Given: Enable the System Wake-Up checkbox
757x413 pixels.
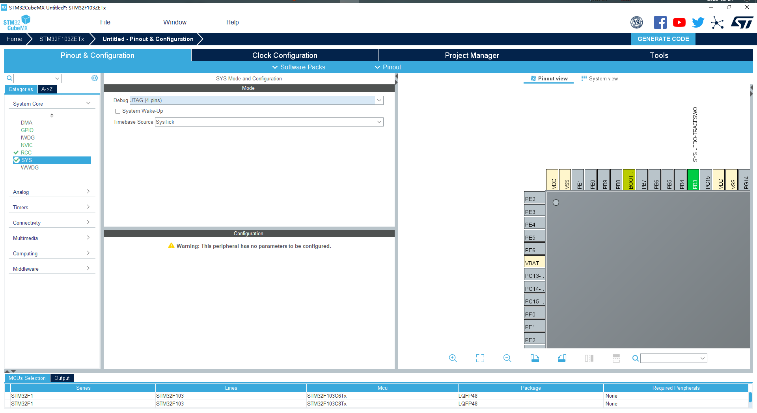Looking at the screenshot, I should pyautogui.click(x=117, y=111).
